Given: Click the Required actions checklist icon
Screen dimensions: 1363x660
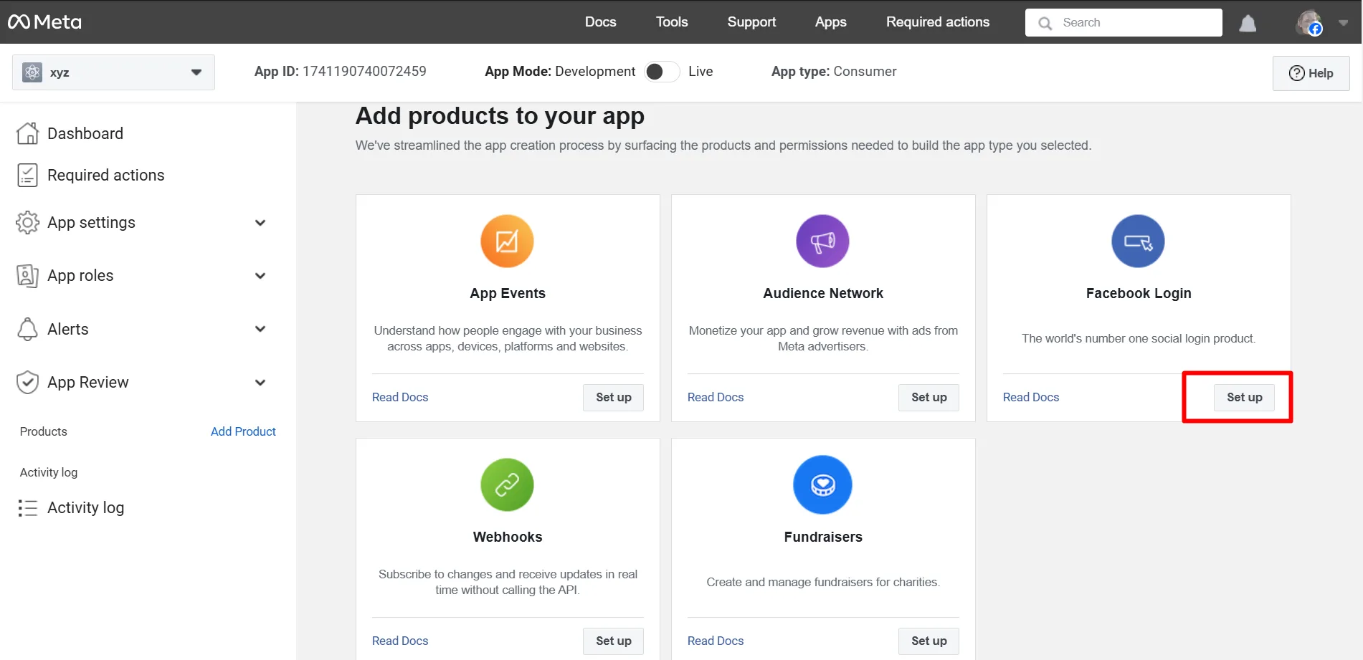Looking at the screenshot, I should click(x=27, y=175).
